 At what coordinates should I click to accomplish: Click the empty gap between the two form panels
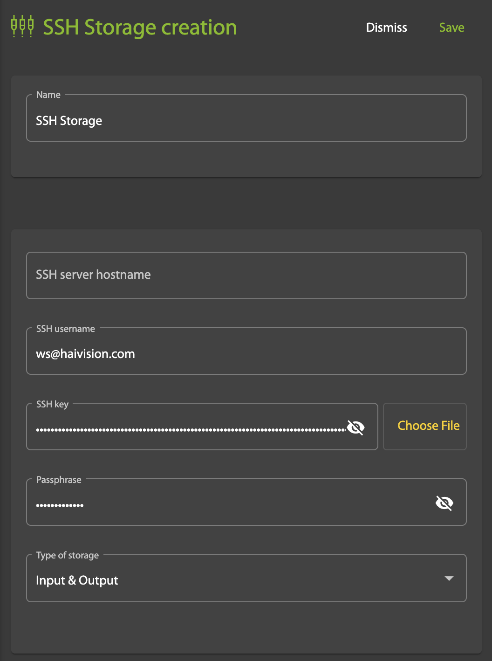[x=246, y=203]
